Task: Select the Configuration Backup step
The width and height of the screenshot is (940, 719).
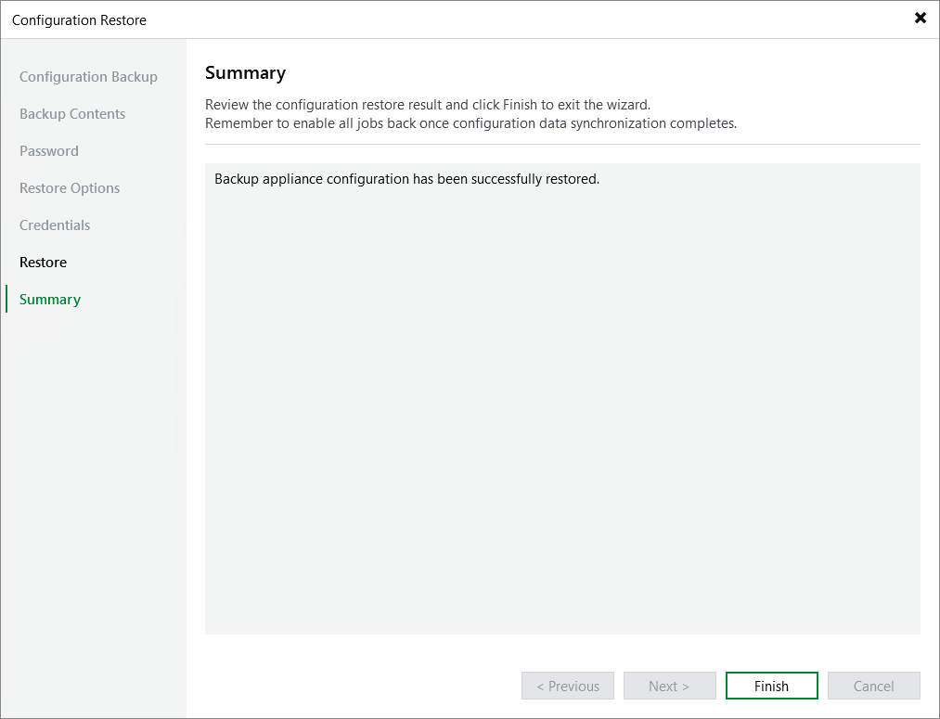Action: coord(88,76)
